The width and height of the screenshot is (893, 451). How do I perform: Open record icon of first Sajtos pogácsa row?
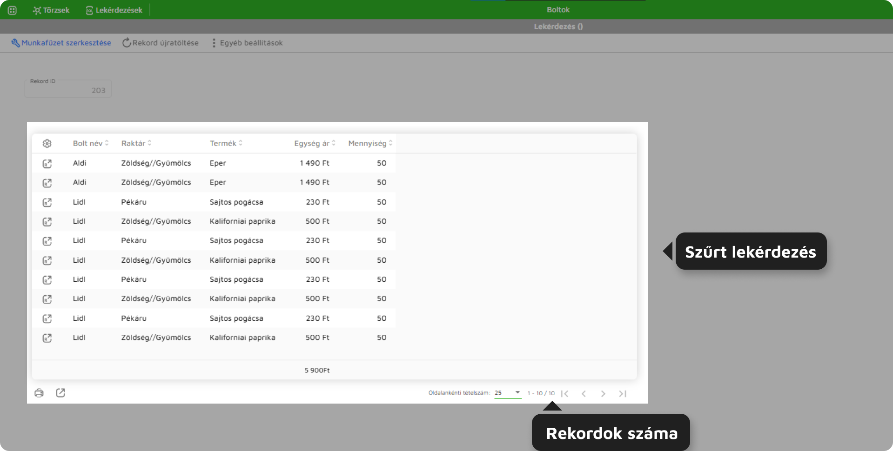(x=47, y=202)
